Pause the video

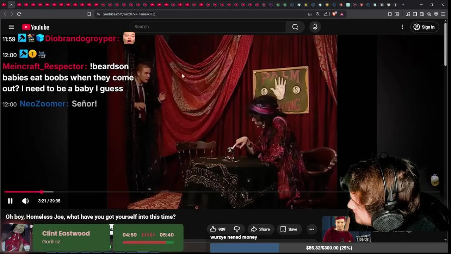[x=10, y=201]
